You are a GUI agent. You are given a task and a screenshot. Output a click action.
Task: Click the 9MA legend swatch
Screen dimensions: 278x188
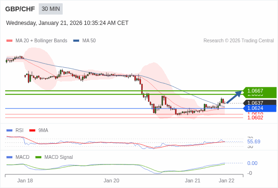pyautogui.click(x=32, y=131)
